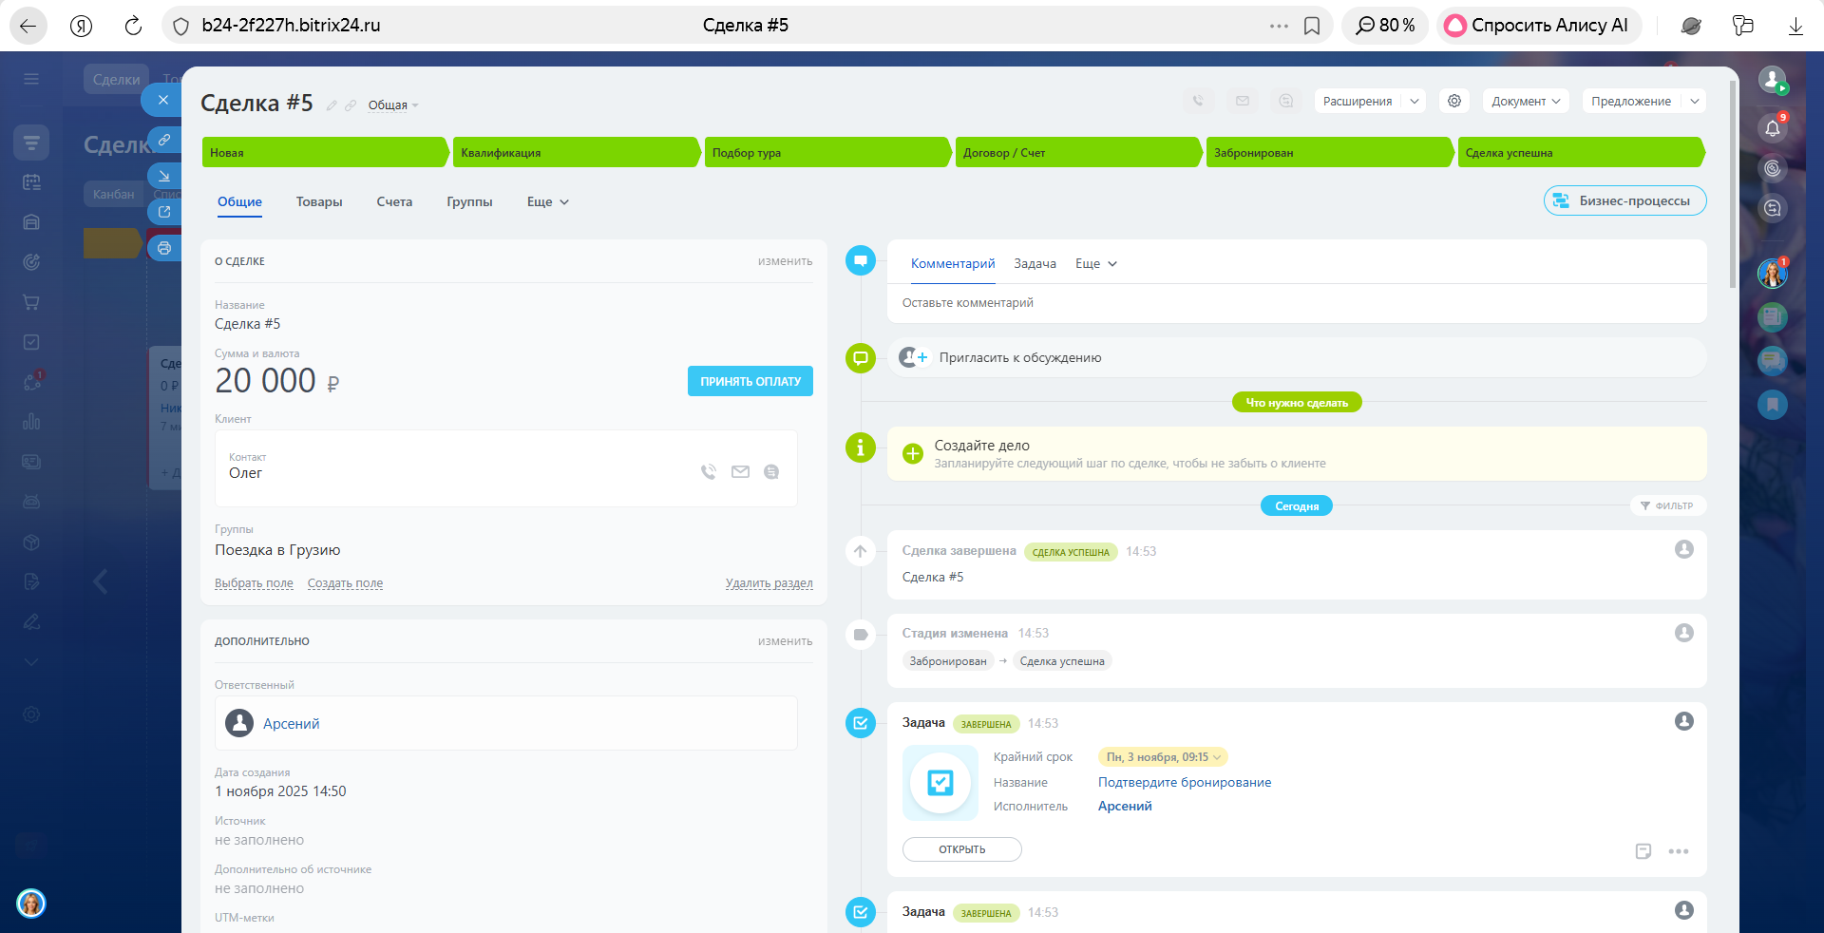Open three-dots menu on Подтвердите бронирование task

(1679, 851)
